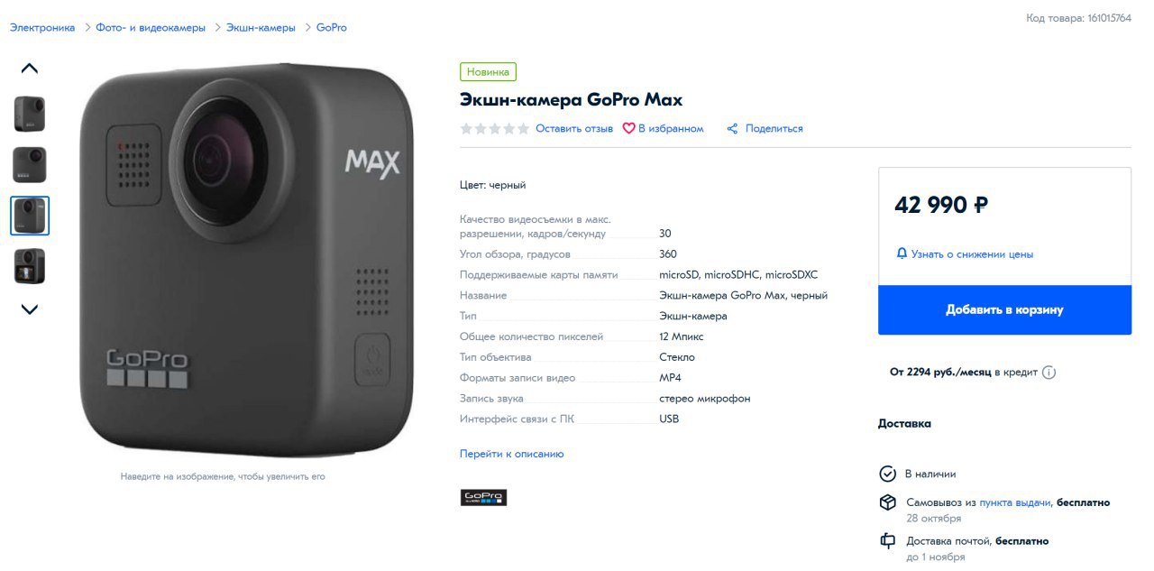
Task: Add product with Добавить в корзину
Action: pos(1004,309)
